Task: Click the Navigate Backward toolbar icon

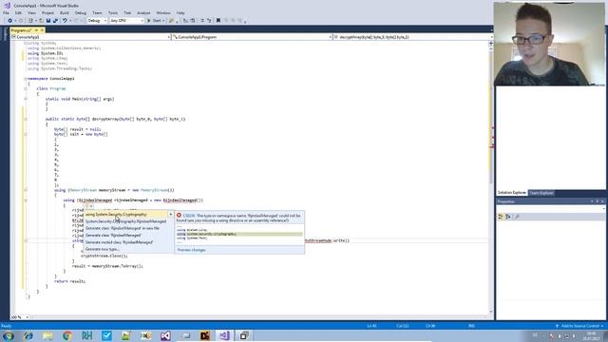Action: (x=10, y=21)
